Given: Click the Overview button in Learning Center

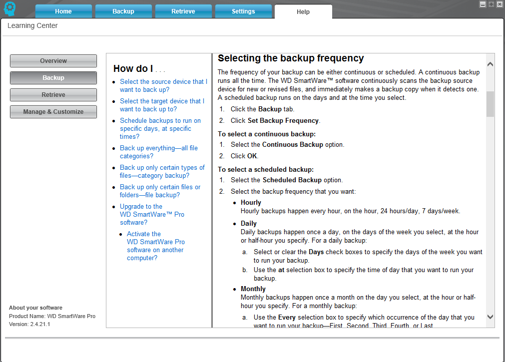Looking at the screenshot, I should point(53,61).
